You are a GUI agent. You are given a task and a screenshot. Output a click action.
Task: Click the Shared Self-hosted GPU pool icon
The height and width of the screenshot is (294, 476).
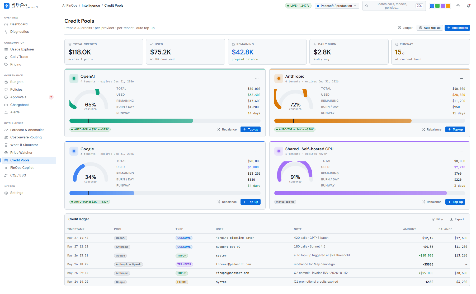point(279,151)
